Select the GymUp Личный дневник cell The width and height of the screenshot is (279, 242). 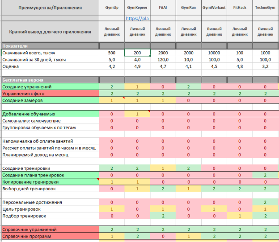(112, 32)
